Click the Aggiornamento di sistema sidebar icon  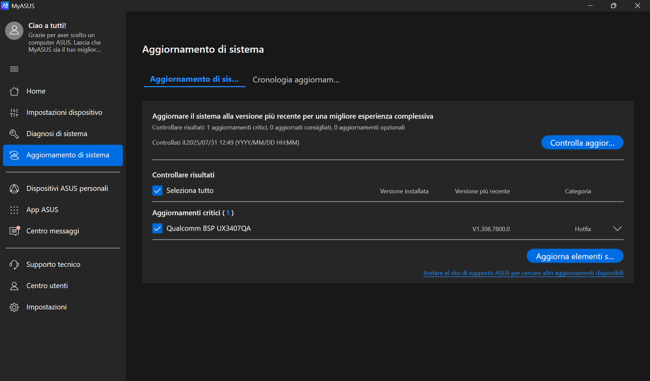pos(14,155)
